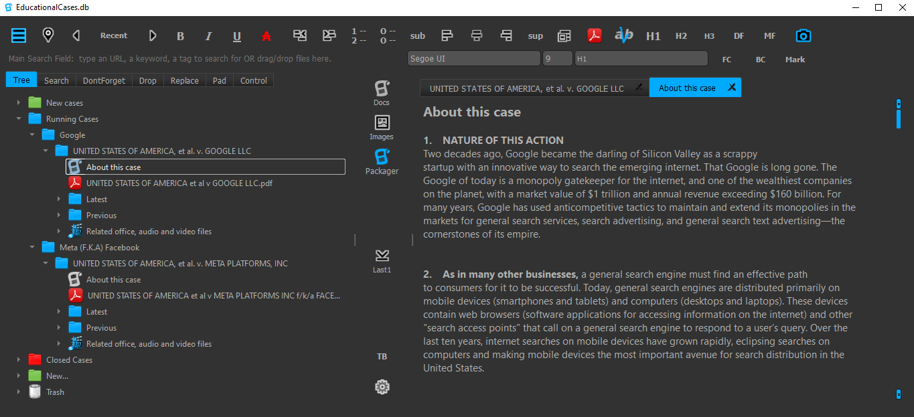Open settings gear icon in middle strip

[x=382, y=387]
